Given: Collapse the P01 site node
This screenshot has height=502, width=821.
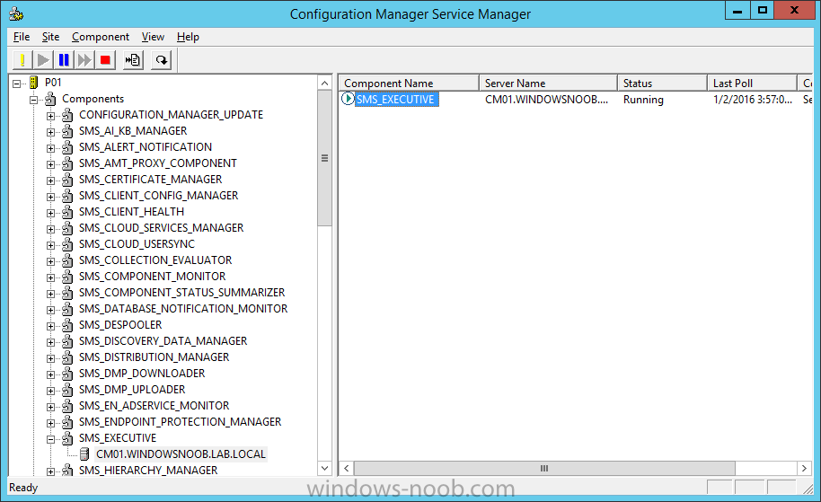Looking at the screenshot, I should pos(17,84).
